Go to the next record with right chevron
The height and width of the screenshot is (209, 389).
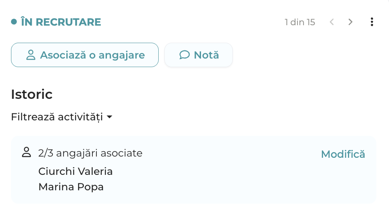pos(350,22)
